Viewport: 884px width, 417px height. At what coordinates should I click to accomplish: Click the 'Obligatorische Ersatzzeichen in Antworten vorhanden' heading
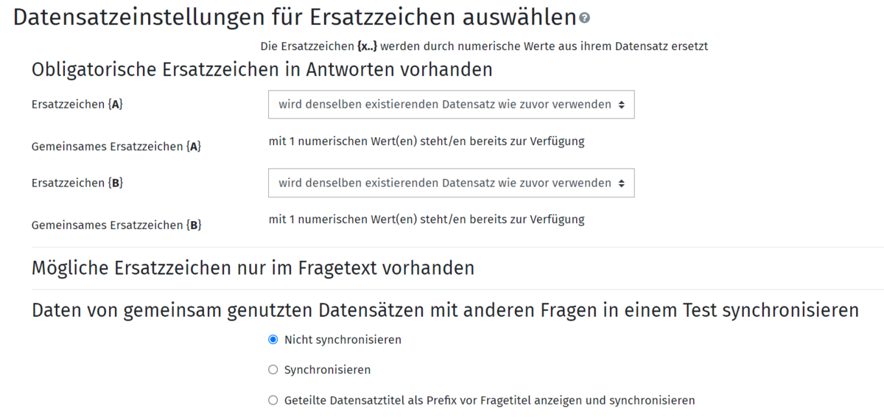click(x=262, y=70)
